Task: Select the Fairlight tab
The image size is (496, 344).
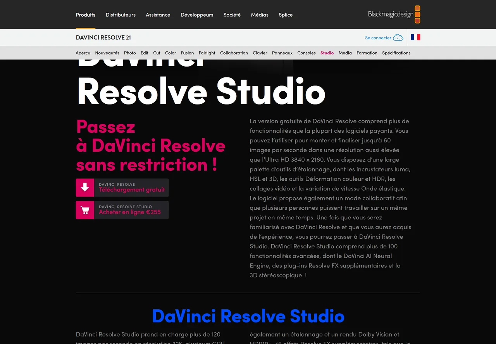Action: pyautogui.click(x=207, y=53)
